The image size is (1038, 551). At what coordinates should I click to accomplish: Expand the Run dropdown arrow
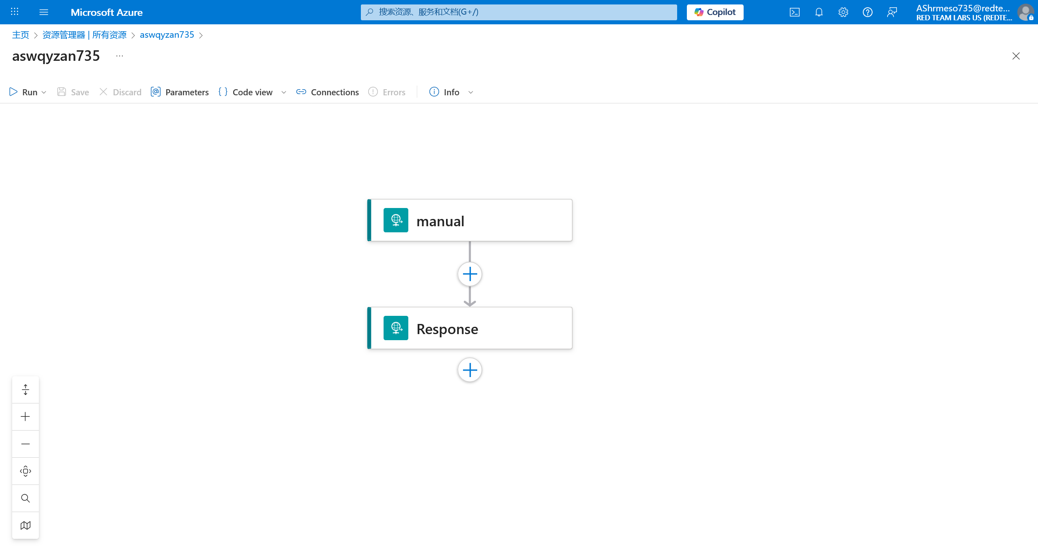pos(44,92)
